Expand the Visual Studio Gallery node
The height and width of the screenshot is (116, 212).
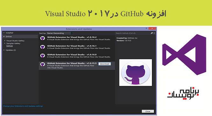[5, 41]
